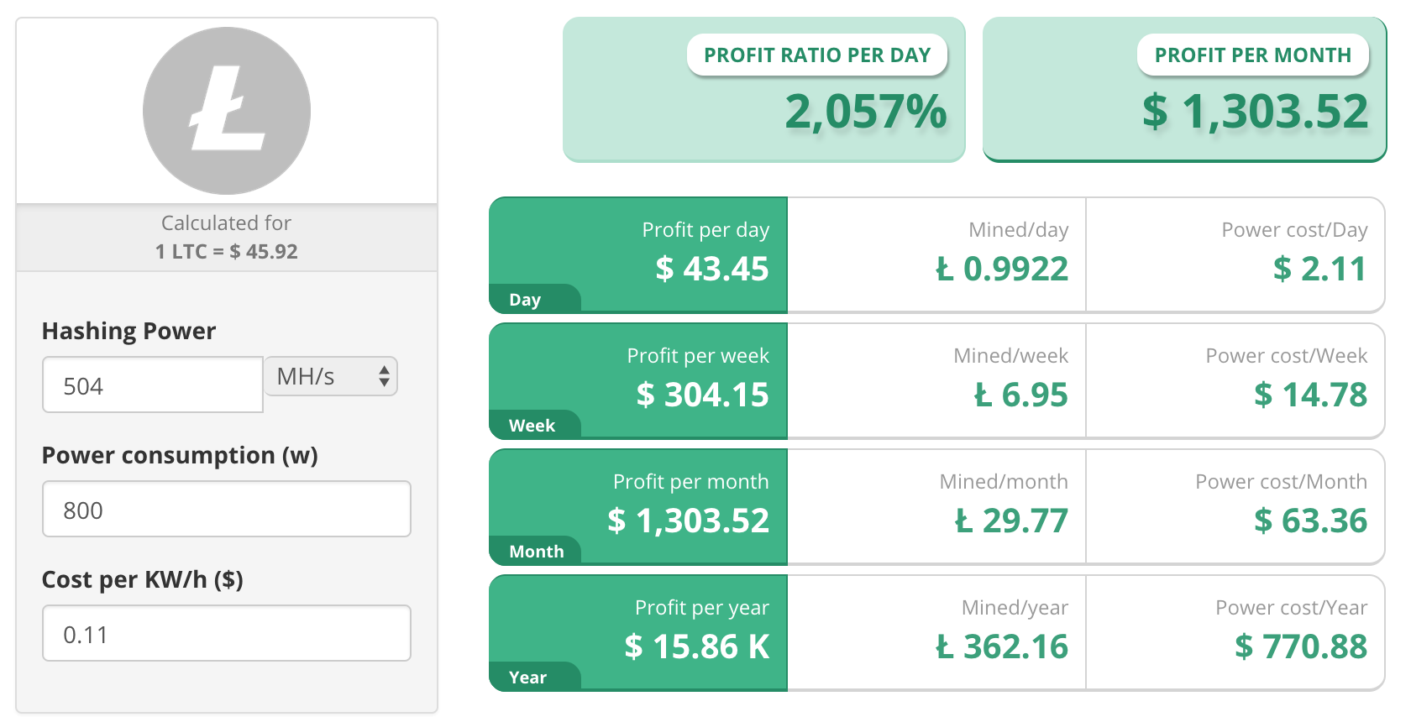Select the Month tab label

point(535,551)
